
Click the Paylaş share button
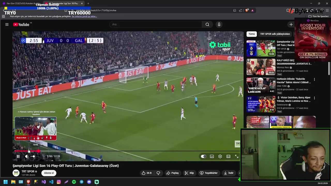click(x=172, y=173)
